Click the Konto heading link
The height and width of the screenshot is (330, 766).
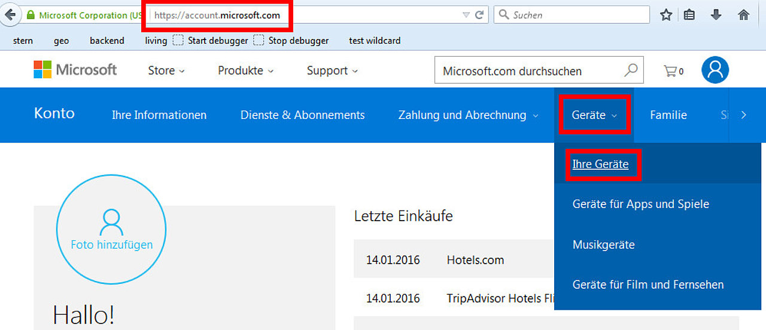[x=54, y=114]
